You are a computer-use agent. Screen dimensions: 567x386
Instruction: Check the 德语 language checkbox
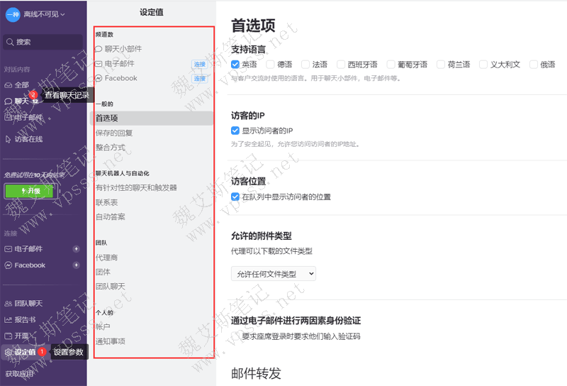click(x=270, y=65)
